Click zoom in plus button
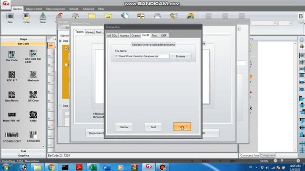Viewport: 305px width, 171px height. pyautogui.click(x=298, y=161)
